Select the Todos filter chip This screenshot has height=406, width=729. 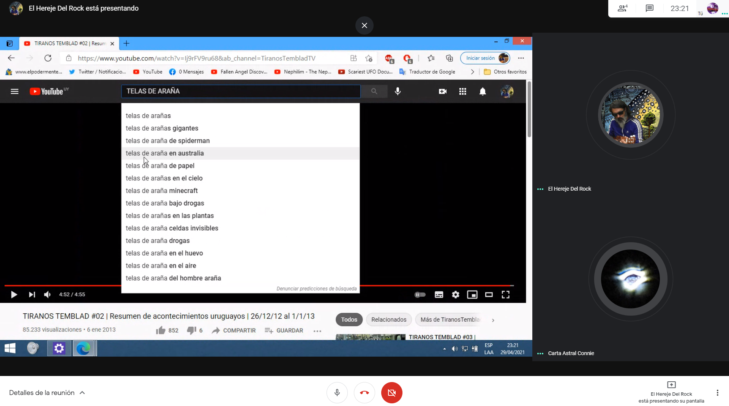tap(349, 320)
